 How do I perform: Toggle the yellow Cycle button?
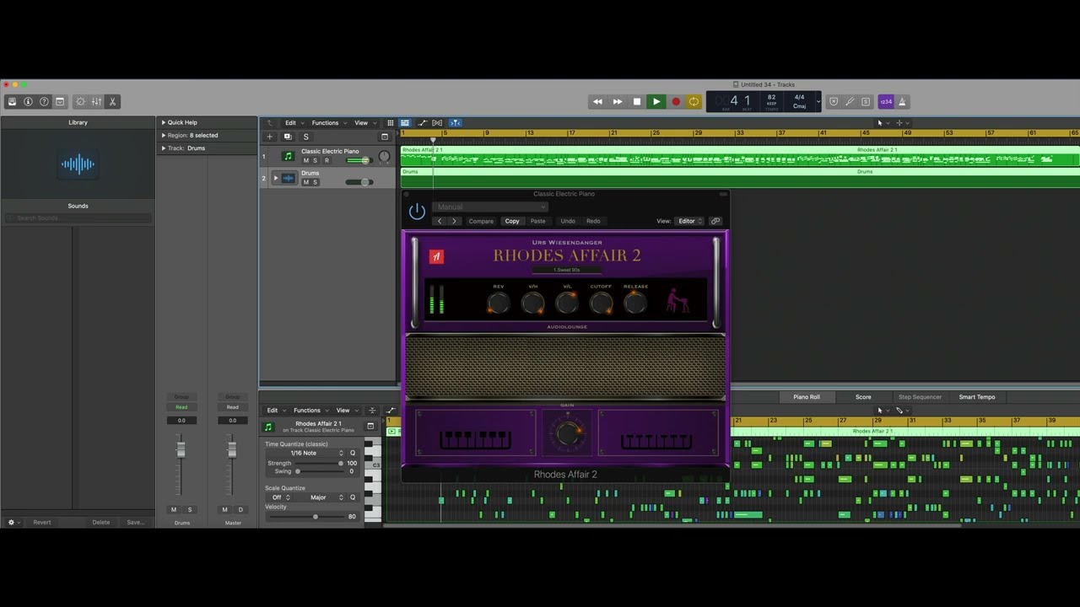click(694, 102)
